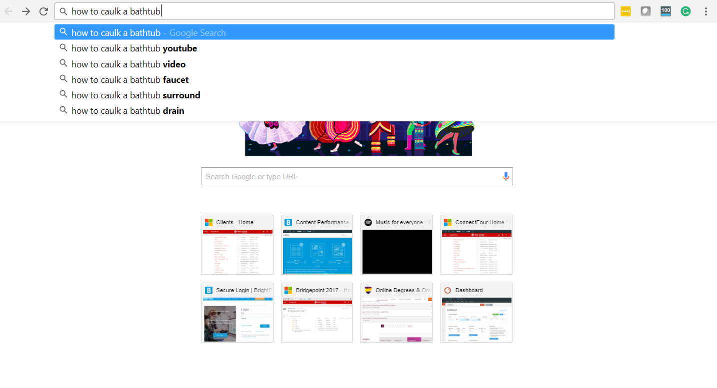Click microphone voice search icon
Screen dimensions: 717x388
[505, 176]
